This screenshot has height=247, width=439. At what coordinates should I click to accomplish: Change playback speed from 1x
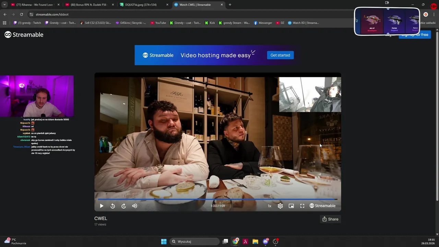(x=270, y=206)
